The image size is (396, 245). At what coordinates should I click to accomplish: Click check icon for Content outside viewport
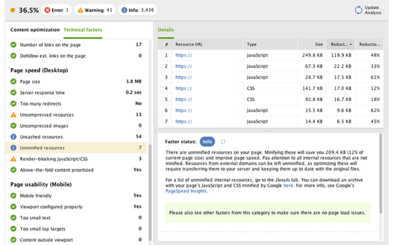click(13, 240)
